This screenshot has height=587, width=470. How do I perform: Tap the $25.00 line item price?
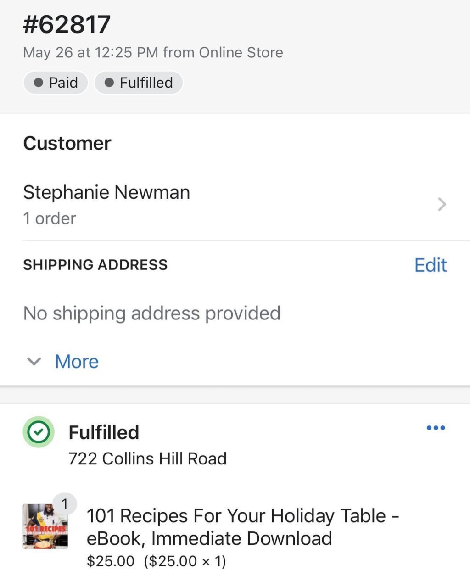[111, 561]
